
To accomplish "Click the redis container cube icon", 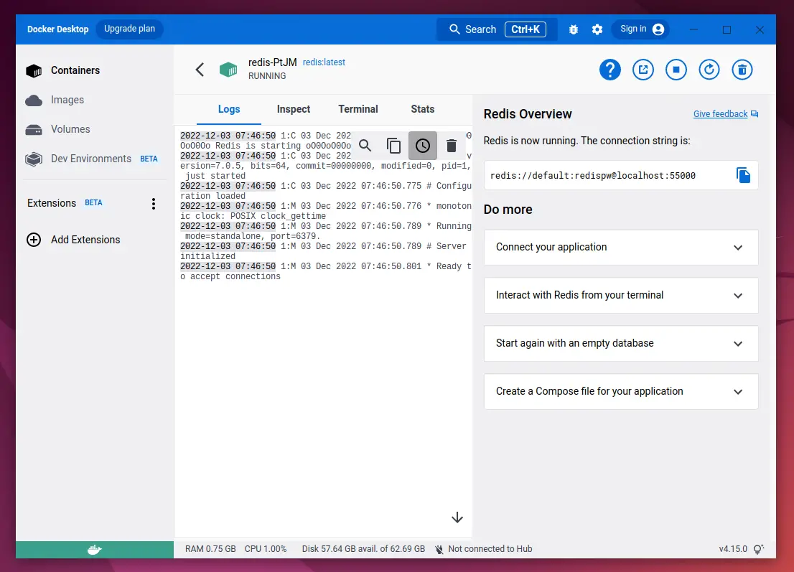I will [228, 70].
